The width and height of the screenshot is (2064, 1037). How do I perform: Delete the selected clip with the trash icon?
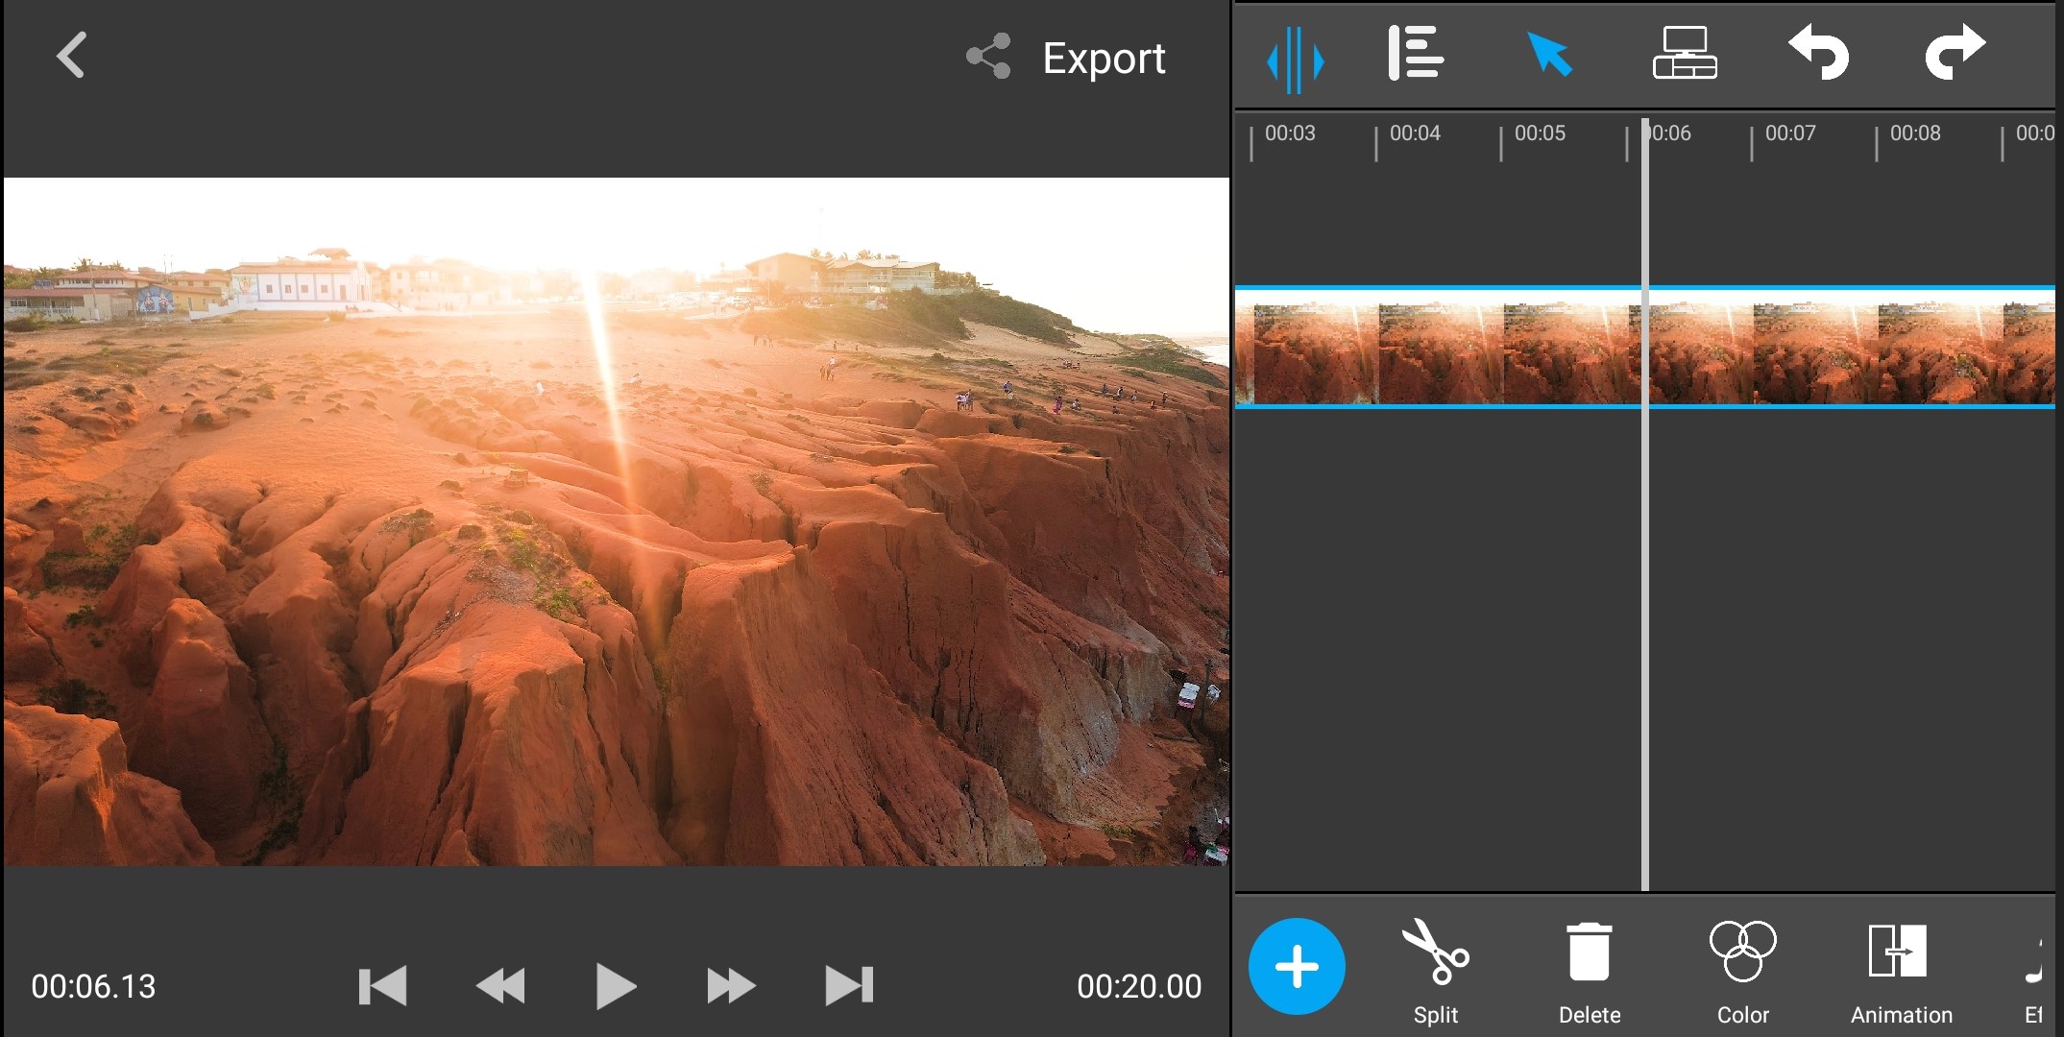pyautogui.click(x=1589, y=970)
